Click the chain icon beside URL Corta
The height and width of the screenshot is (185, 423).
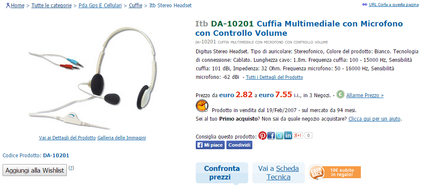coord(365,5)
